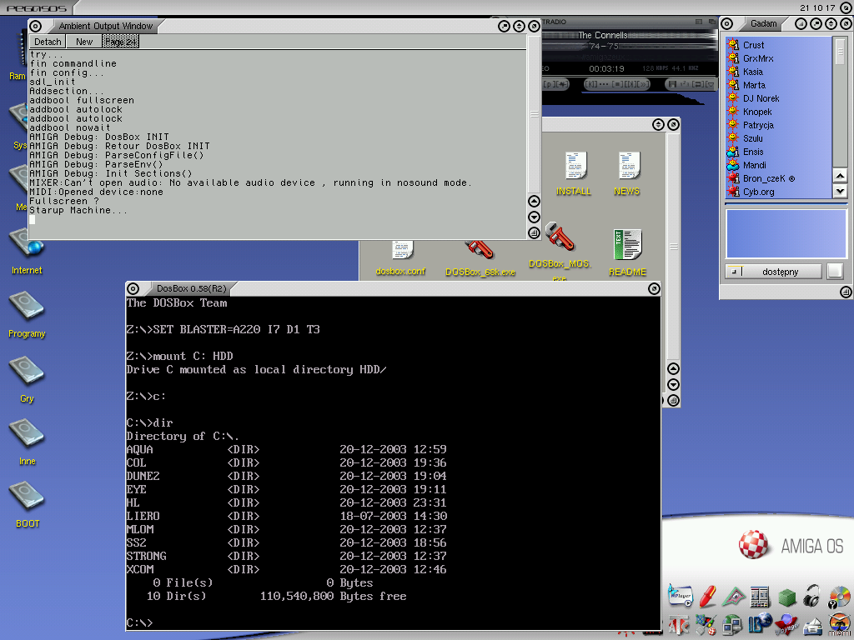Launch Miami from the dock
The height and width of the screenshot is (640, 854).
coord(839,625)
